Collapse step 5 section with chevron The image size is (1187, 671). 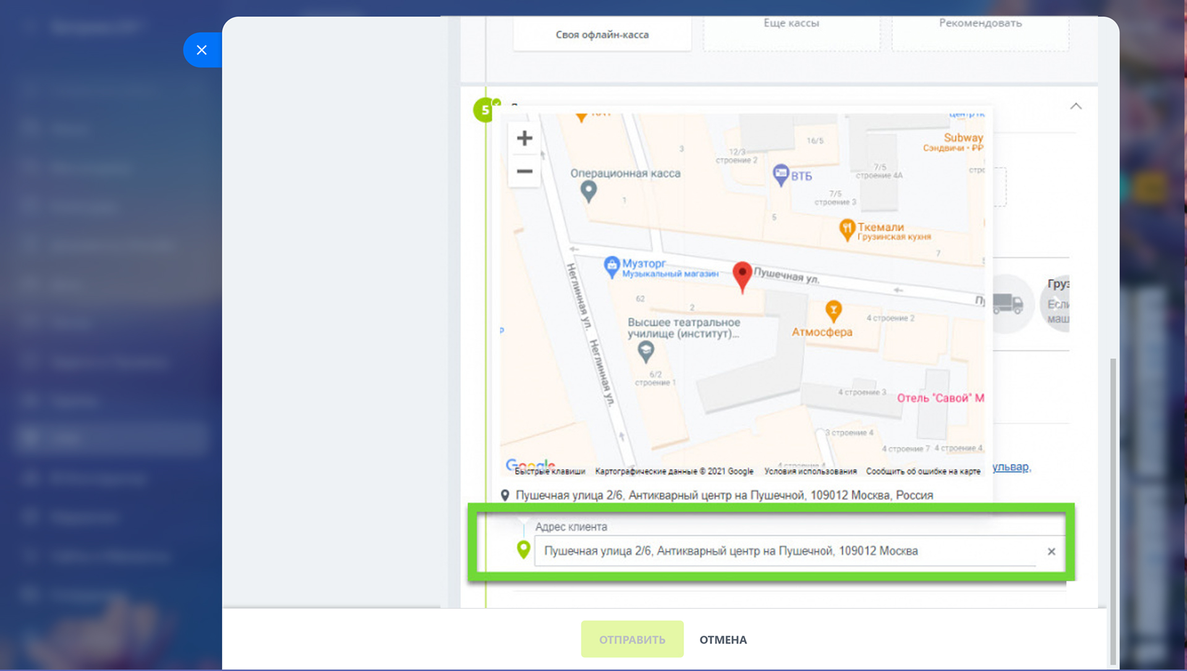point(1076,106)
